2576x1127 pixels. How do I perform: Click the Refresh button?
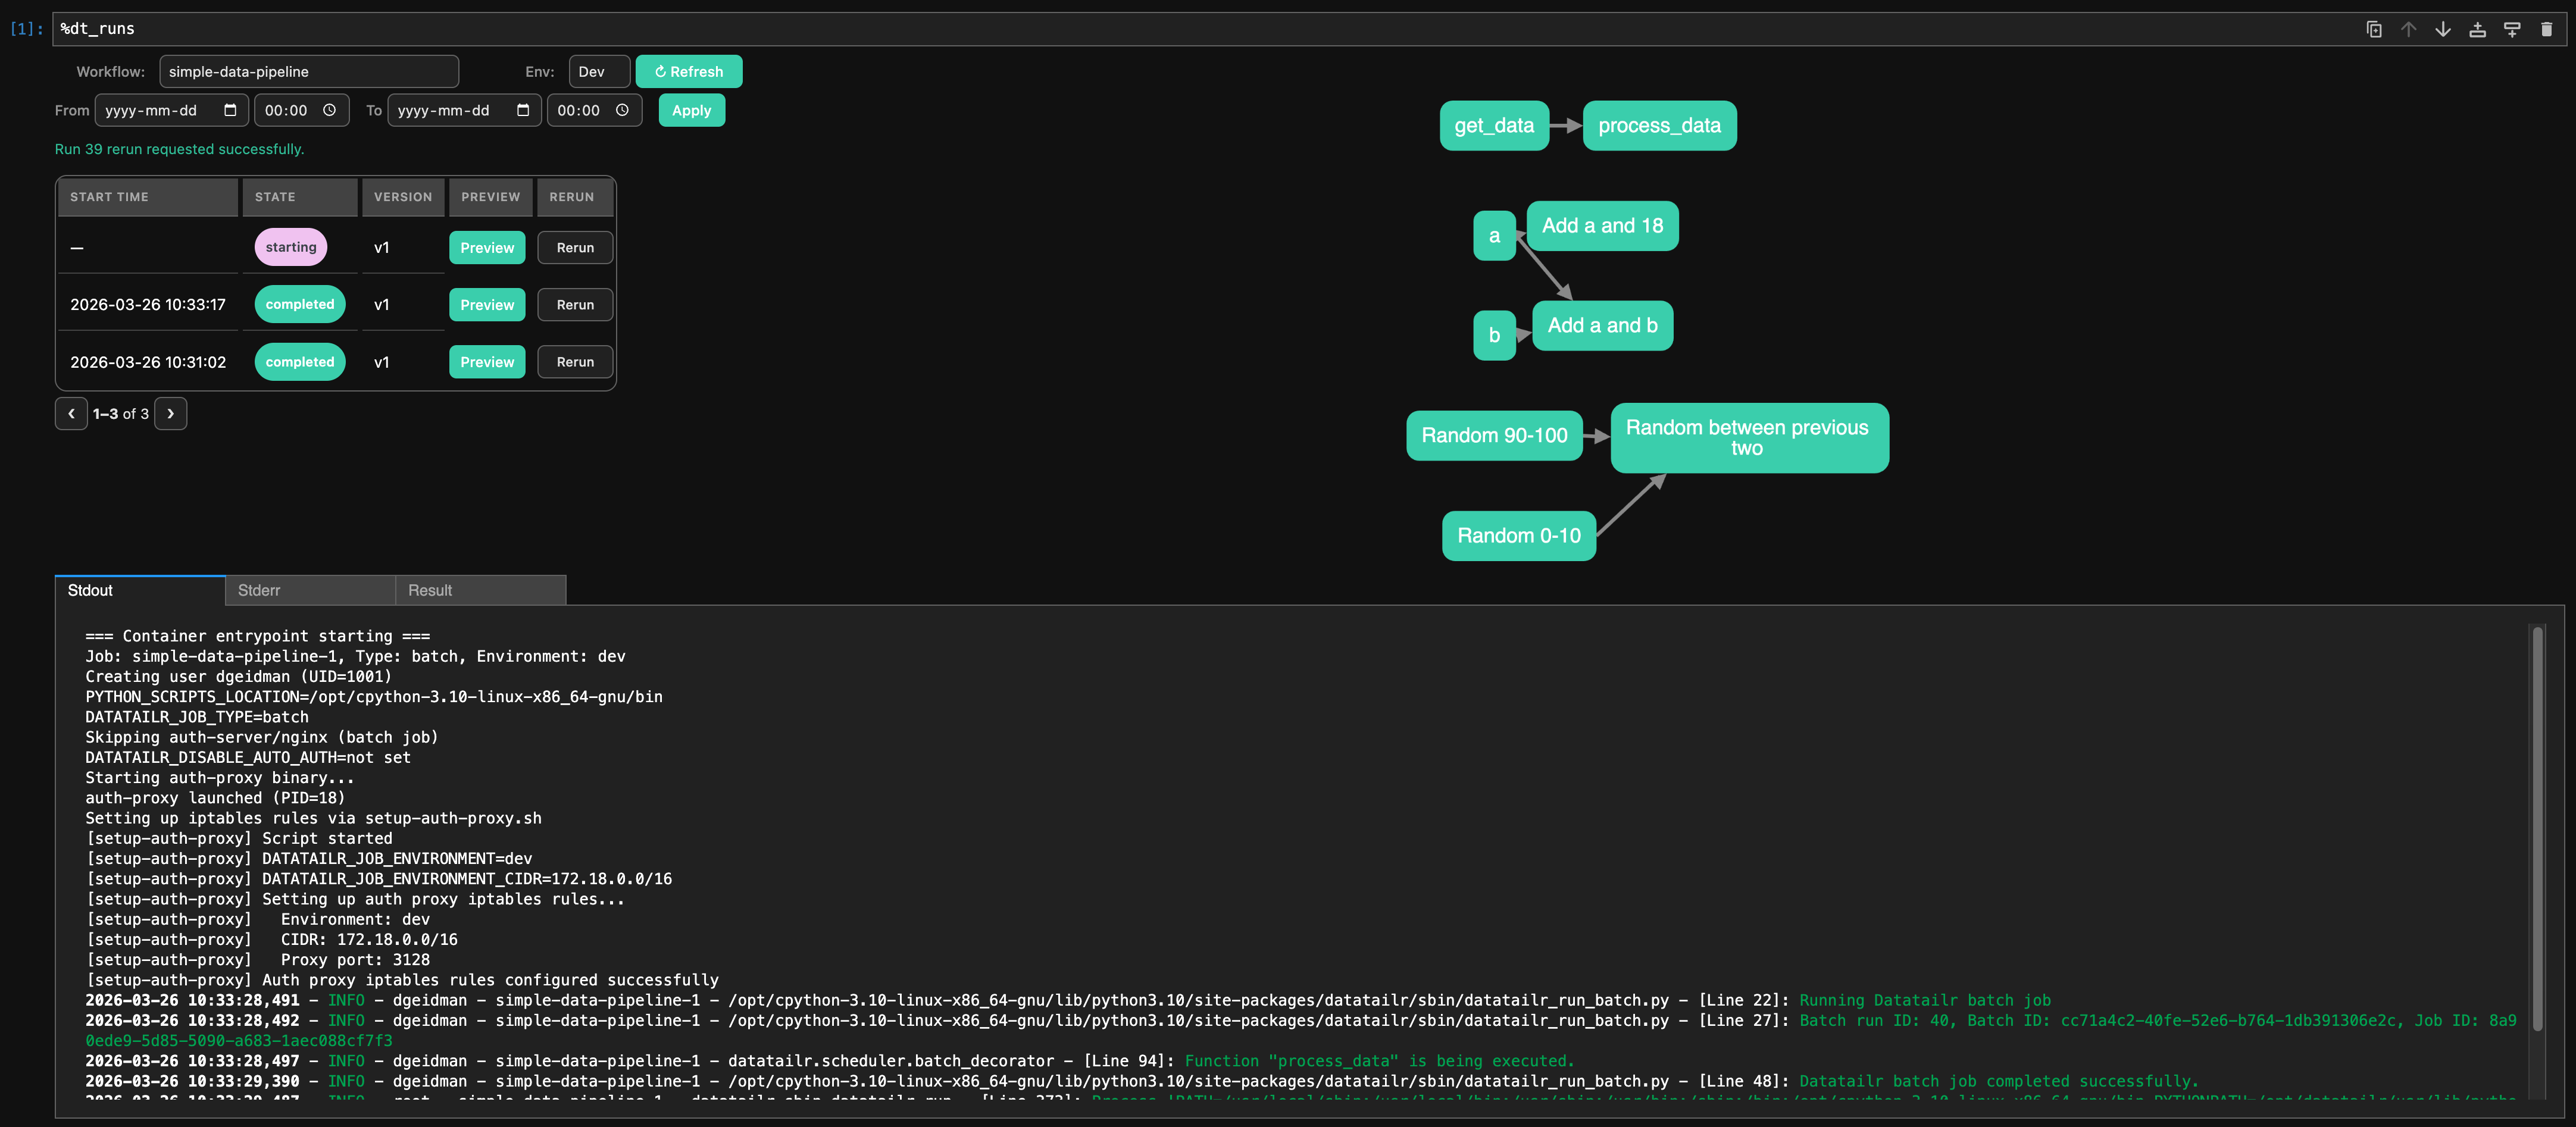click(689, 71)
